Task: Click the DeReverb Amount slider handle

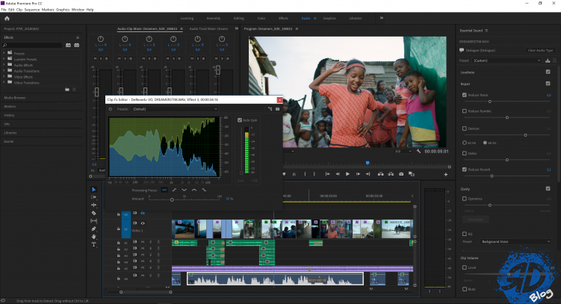Action: tap(172, 199)
